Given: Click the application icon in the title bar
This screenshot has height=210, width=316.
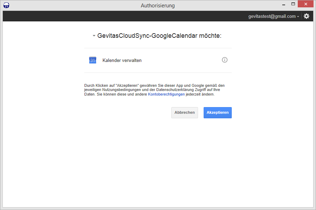Looking at the screenshot, I should coord(6,5).
